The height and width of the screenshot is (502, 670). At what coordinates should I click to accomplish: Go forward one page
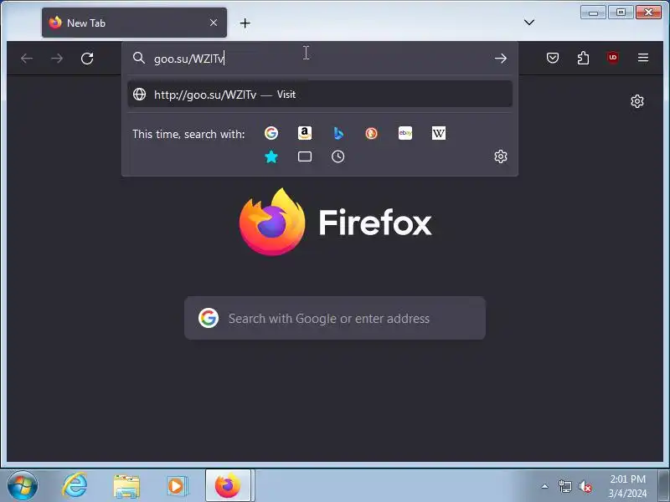(57, 58)
